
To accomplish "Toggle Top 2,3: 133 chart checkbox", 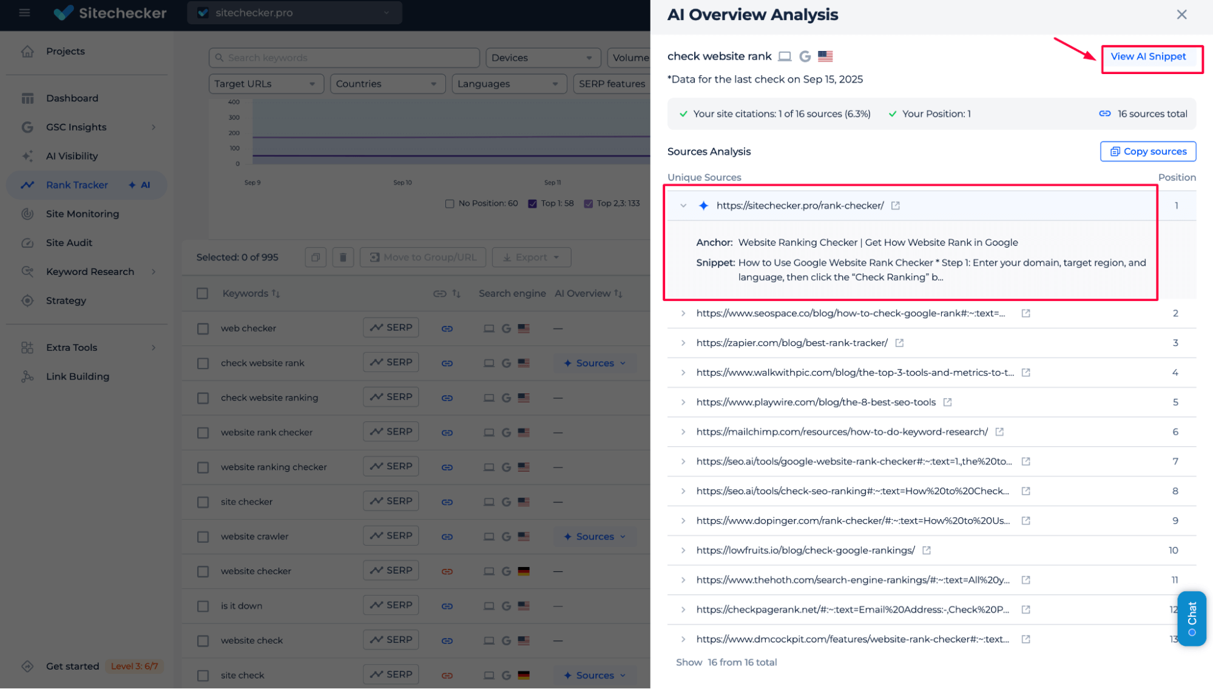I will coord(588,203).
